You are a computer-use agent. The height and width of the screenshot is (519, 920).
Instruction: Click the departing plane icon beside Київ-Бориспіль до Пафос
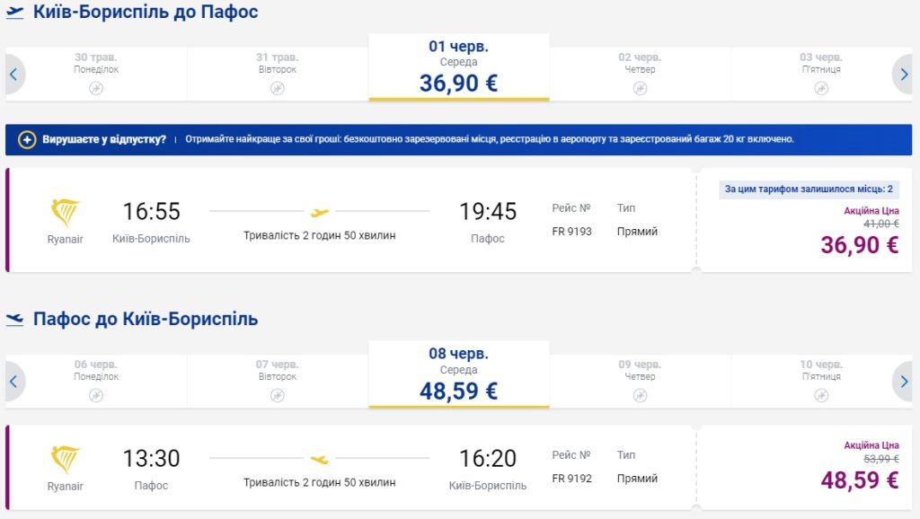coord(15,13)
